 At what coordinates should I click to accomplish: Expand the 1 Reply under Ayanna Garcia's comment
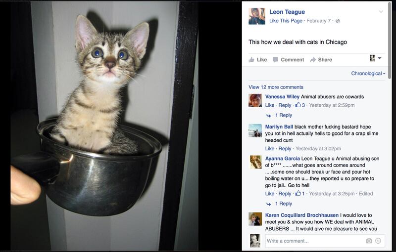click(283, 204)
